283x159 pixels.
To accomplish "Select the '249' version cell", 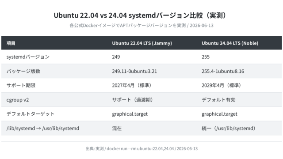I will tap(116, 57).
